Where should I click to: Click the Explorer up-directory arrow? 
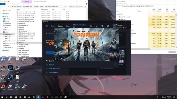coord(9,7)
